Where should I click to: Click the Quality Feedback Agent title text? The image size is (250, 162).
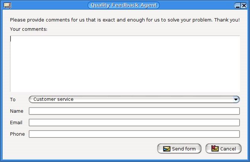point(124,5)
